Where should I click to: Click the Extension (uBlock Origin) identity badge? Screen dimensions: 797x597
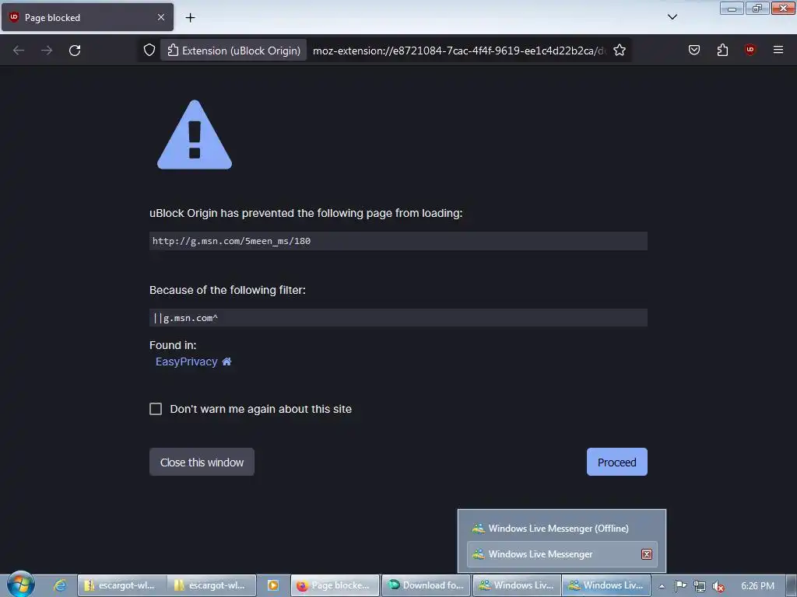[233, 51]
